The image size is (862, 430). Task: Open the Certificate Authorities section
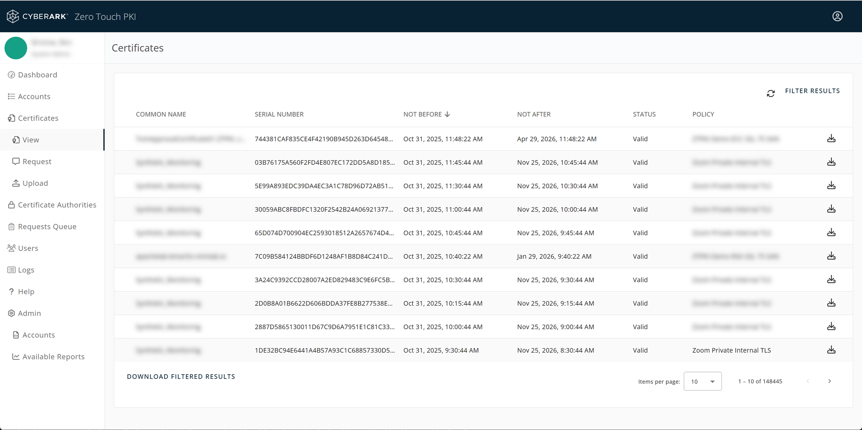point(57,205)
